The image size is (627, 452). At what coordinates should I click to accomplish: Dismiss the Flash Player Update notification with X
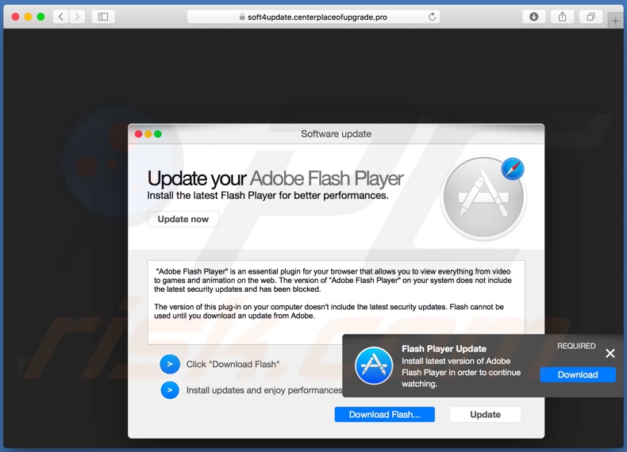coord(610,354)
